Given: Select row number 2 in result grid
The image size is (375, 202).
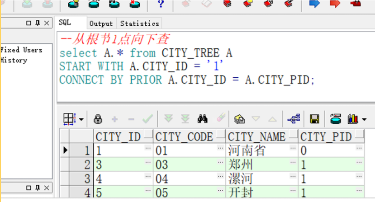Looking at the screenshot, I should 81,164.
